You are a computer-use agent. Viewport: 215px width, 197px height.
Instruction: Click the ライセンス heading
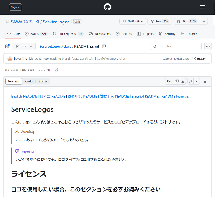(x=29, y=174)
